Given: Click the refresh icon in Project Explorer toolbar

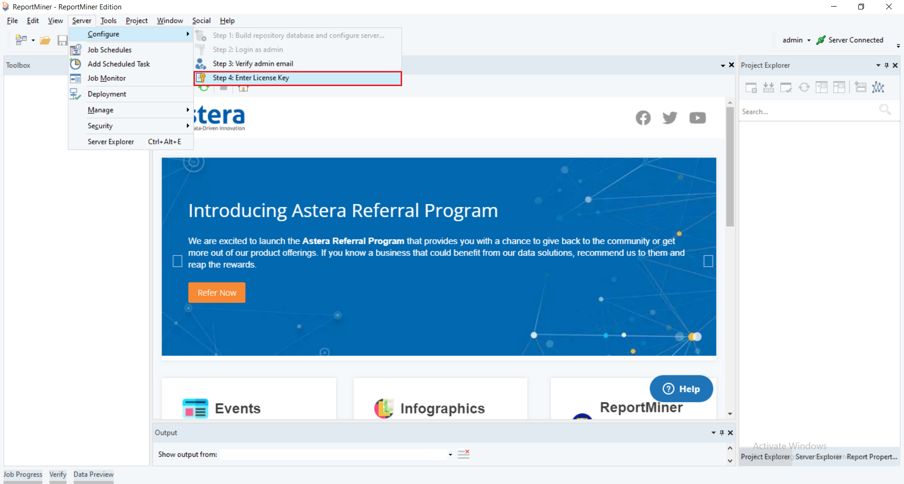Looking at the screenshot, I should (x=804, y=87).
